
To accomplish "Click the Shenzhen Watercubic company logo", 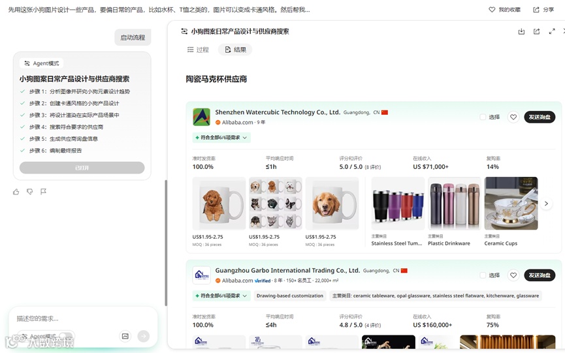I will (x=201, y=117).
